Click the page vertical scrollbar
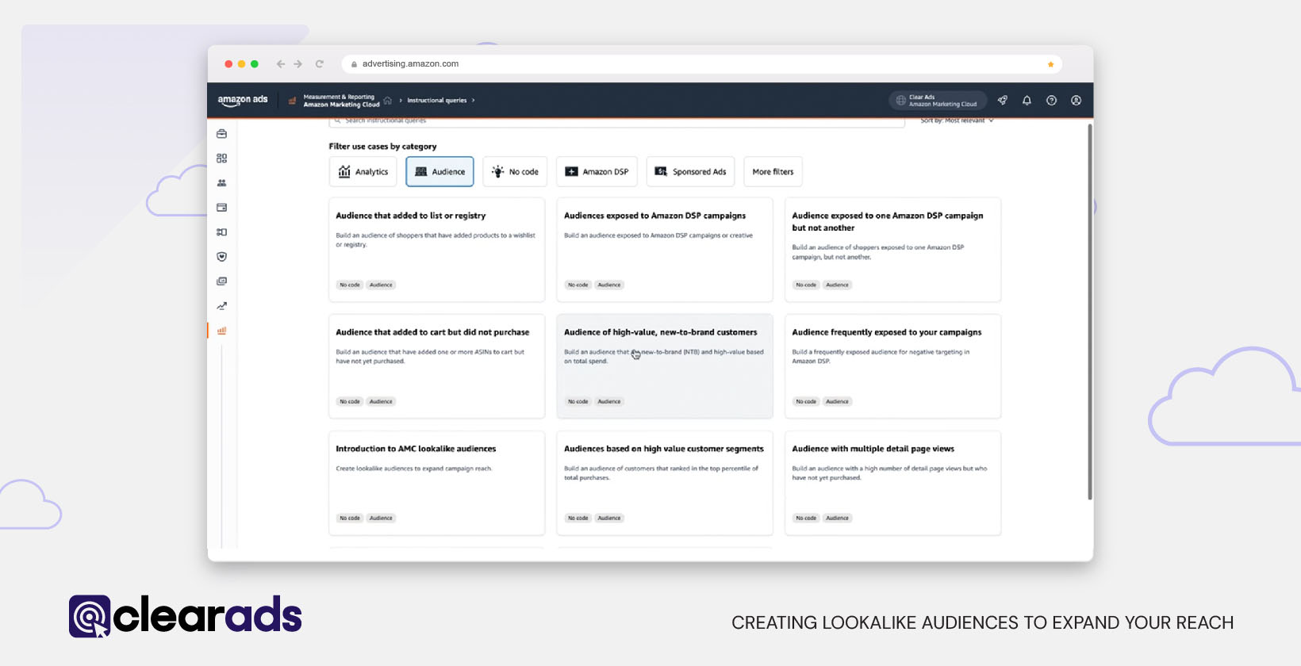This screenshot has width=1301, height=666. click(1090, 311)
